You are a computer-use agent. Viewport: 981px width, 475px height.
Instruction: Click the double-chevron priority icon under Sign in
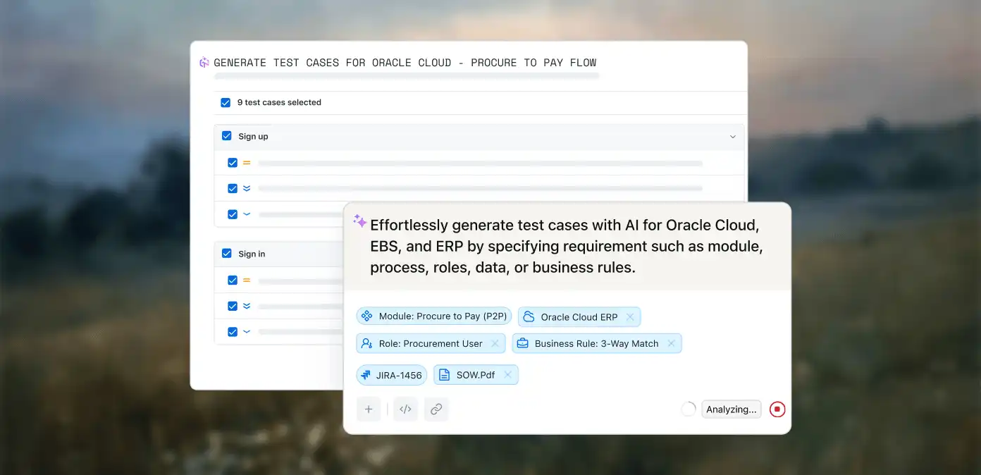point(247,307)
